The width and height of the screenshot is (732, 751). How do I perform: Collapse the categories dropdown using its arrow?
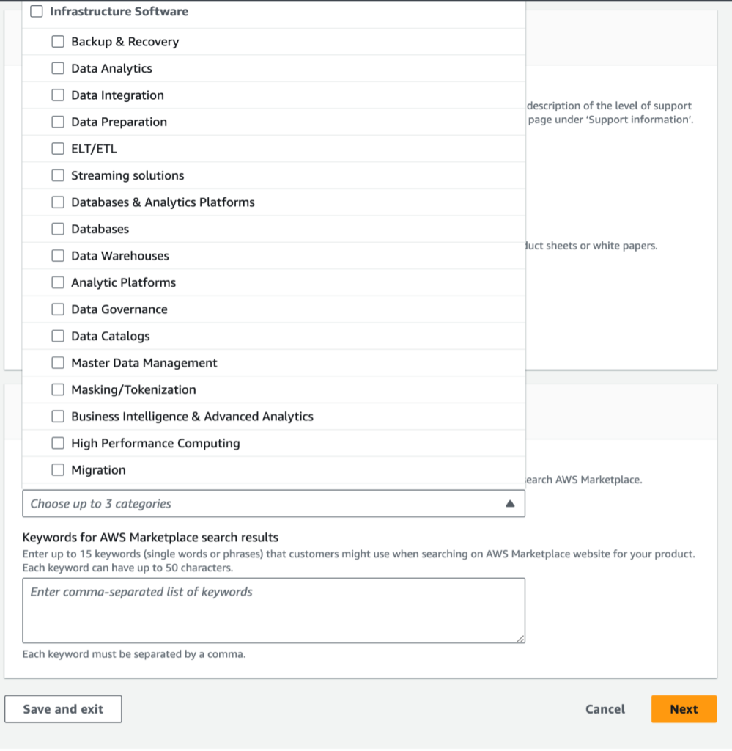point(511,503)
